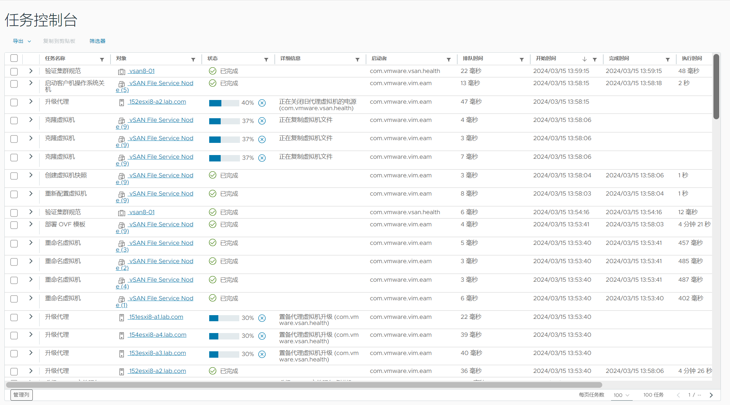
Task: Click sort arrow in 开始时间 header
Action: click(x=584, y=59)
